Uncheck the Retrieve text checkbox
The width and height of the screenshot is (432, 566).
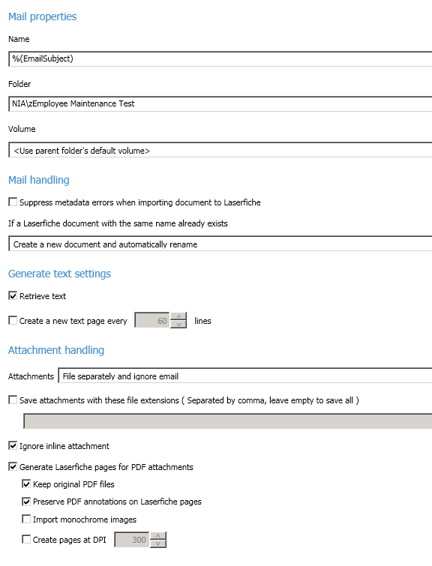pos(13,295)
